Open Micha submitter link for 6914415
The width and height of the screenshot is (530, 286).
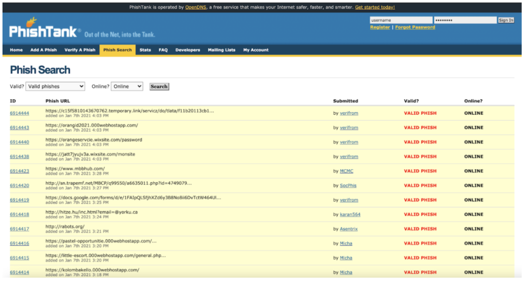[x=346, y=258]
